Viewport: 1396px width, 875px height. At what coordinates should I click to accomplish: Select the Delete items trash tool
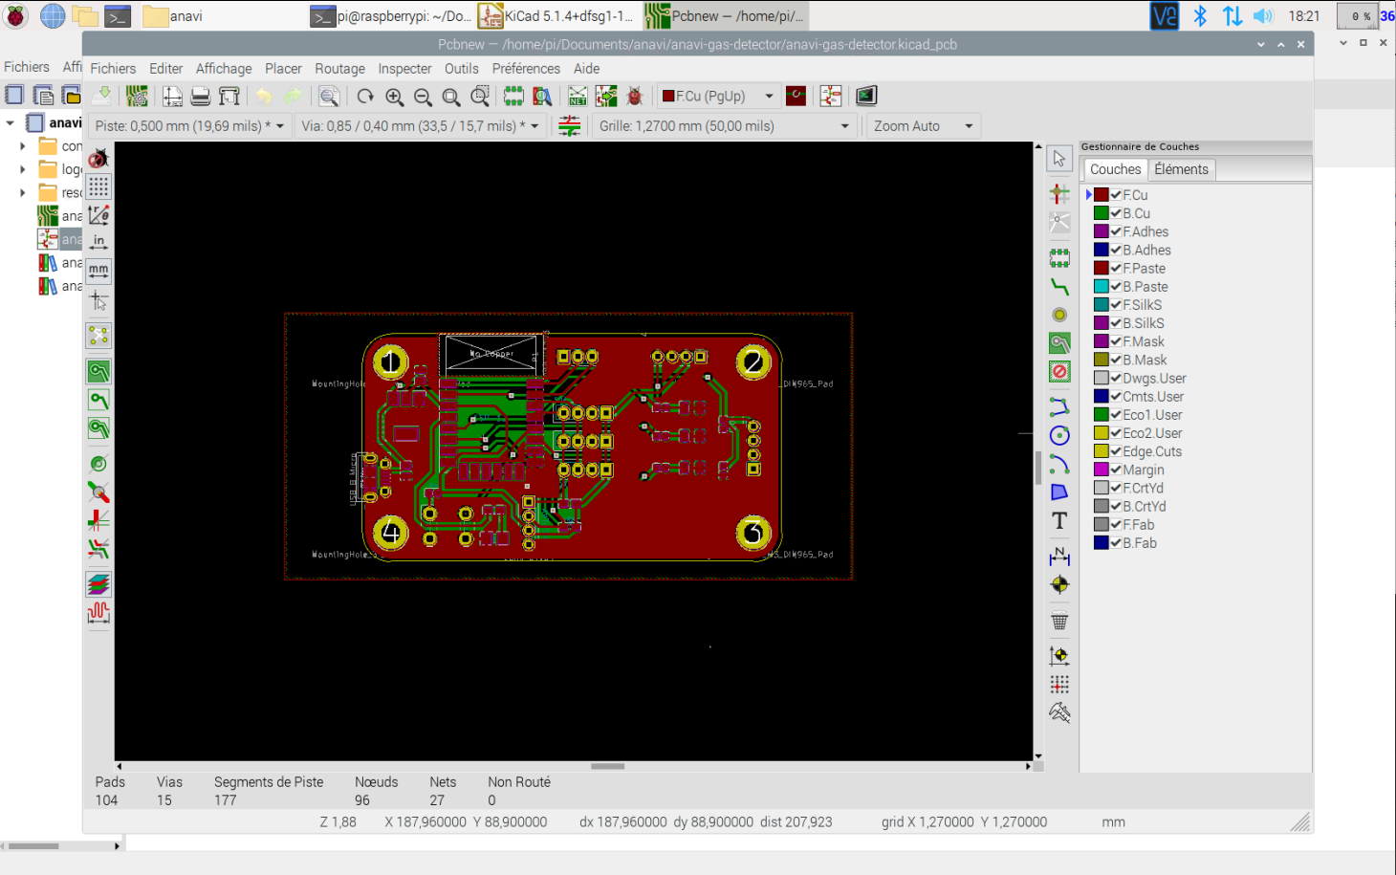pyautogui.click(x=1059, y=622)
